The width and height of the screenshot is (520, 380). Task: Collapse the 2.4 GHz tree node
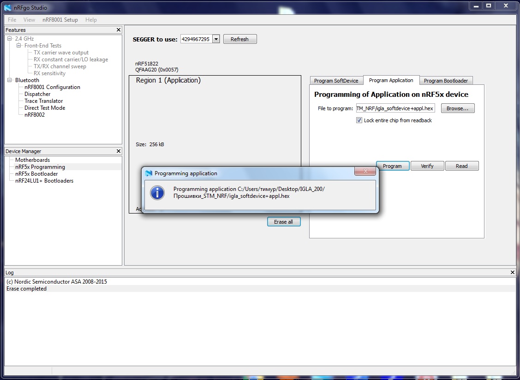[10, 38]
